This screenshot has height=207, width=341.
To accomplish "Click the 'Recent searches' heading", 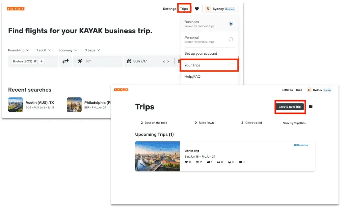I will [x=30, y=90].
